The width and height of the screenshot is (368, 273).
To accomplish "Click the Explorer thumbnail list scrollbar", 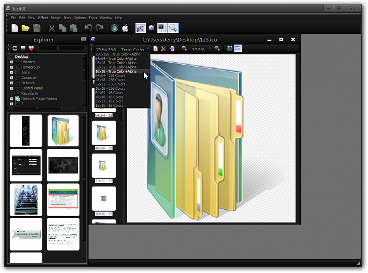I will point(84,187).
